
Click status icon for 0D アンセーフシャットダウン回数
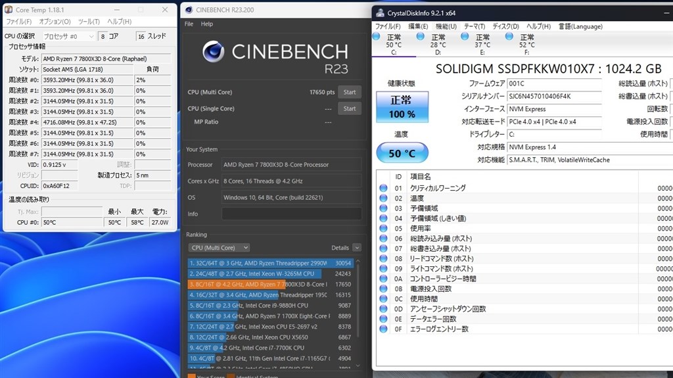383,309
